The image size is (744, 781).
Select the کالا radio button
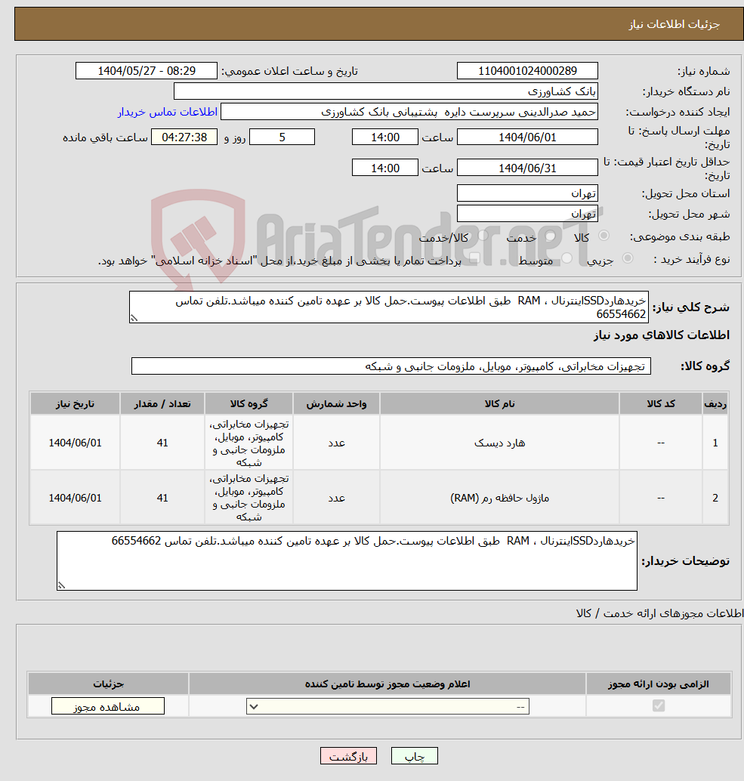point(604,236)
